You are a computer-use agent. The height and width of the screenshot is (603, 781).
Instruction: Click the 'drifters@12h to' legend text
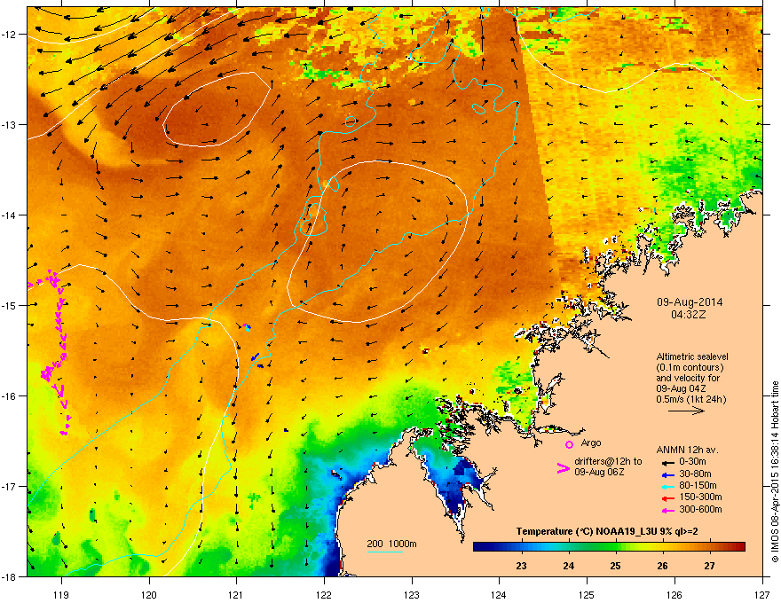tap(608, 462)
